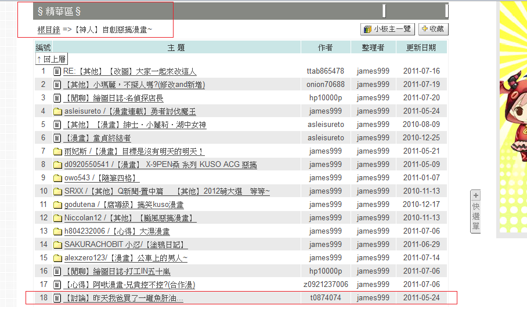Open the 根目錄 breadcrumb link

(49, 30)
